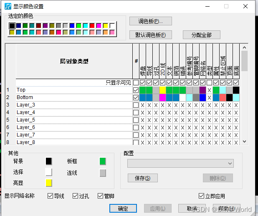This screenshot has width=258, height=216.
Task: Select the hot pink swatch in second palette row
Action: [x=58, y=32]
